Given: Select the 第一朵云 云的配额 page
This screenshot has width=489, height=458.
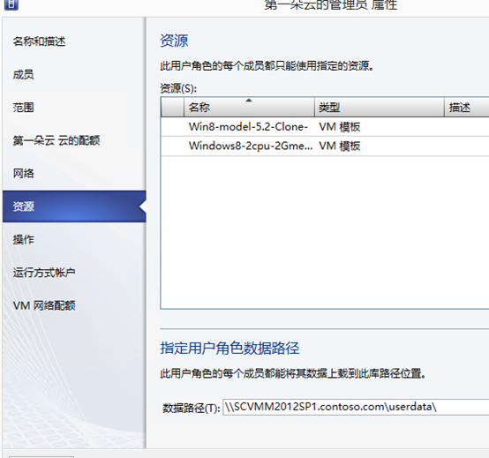Looking at the screenshot, I should coord(56,140).
